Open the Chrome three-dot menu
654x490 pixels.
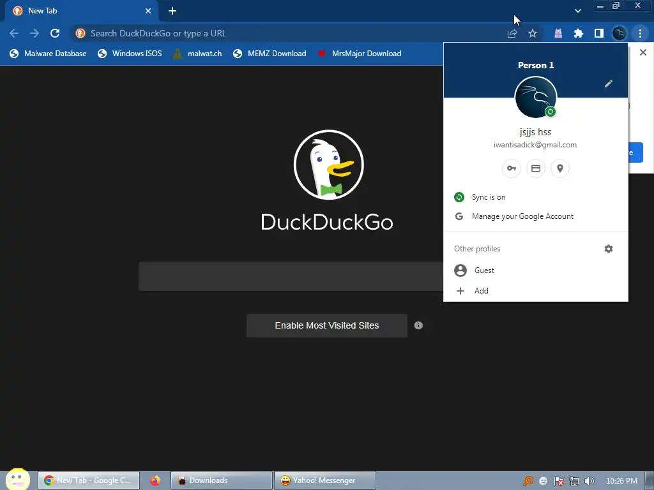640,33
